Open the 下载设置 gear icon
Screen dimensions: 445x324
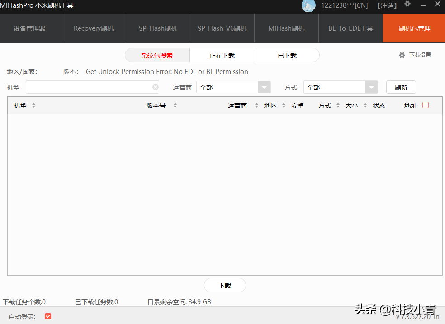pos(402,55)
